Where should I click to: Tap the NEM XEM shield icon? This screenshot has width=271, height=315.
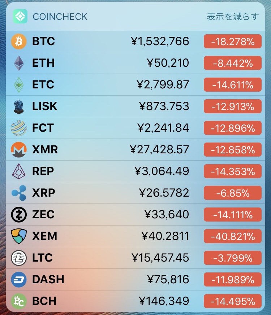tap(19, 236)
